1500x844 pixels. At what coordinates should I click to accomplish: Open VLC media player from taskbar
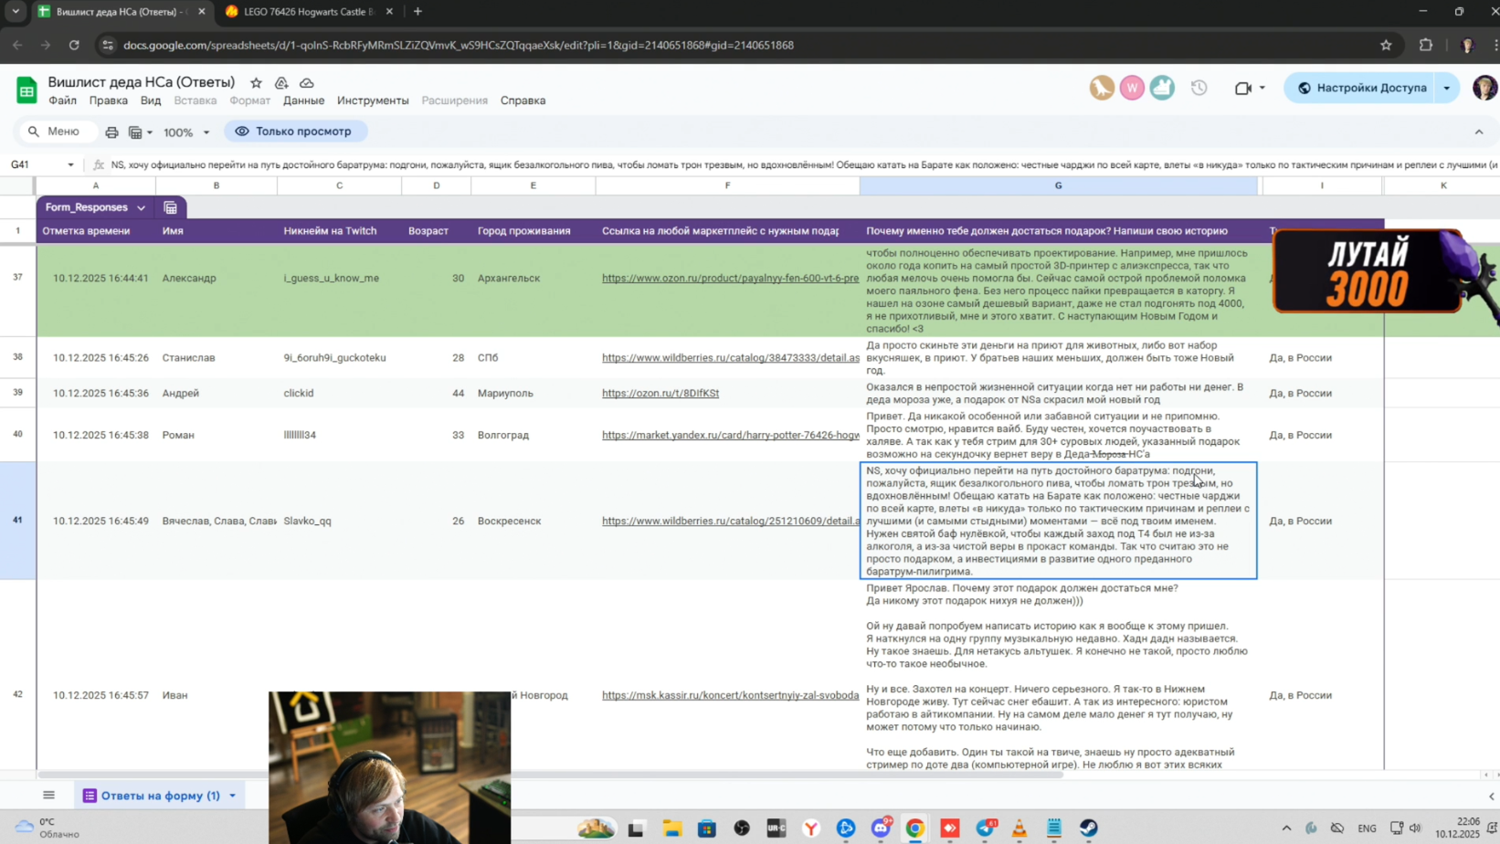(x=1019, y=828)
